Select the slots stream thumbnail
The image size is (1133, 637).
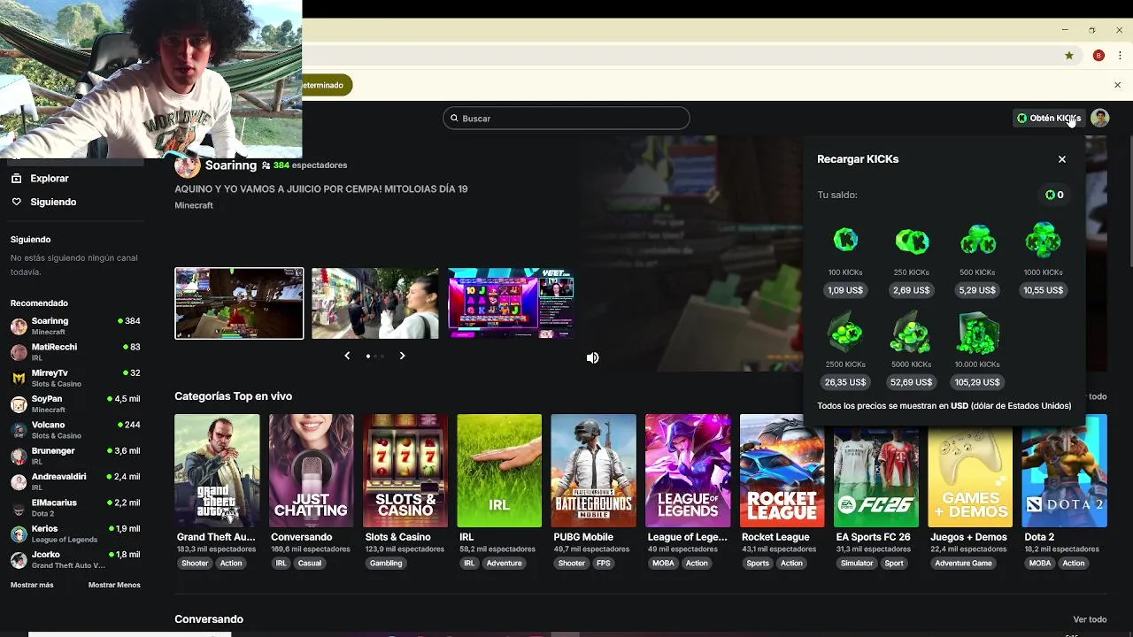click(512, 303)
